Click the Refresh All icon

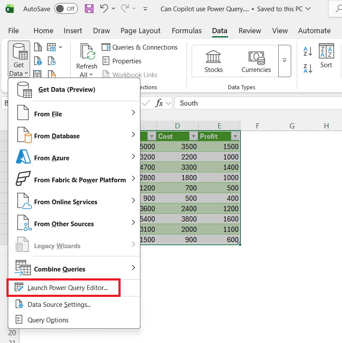pos(88,52)
